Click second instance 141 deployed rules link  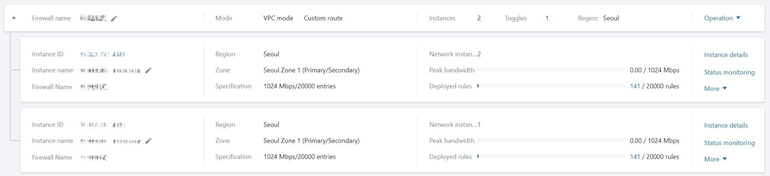point(635,157)
